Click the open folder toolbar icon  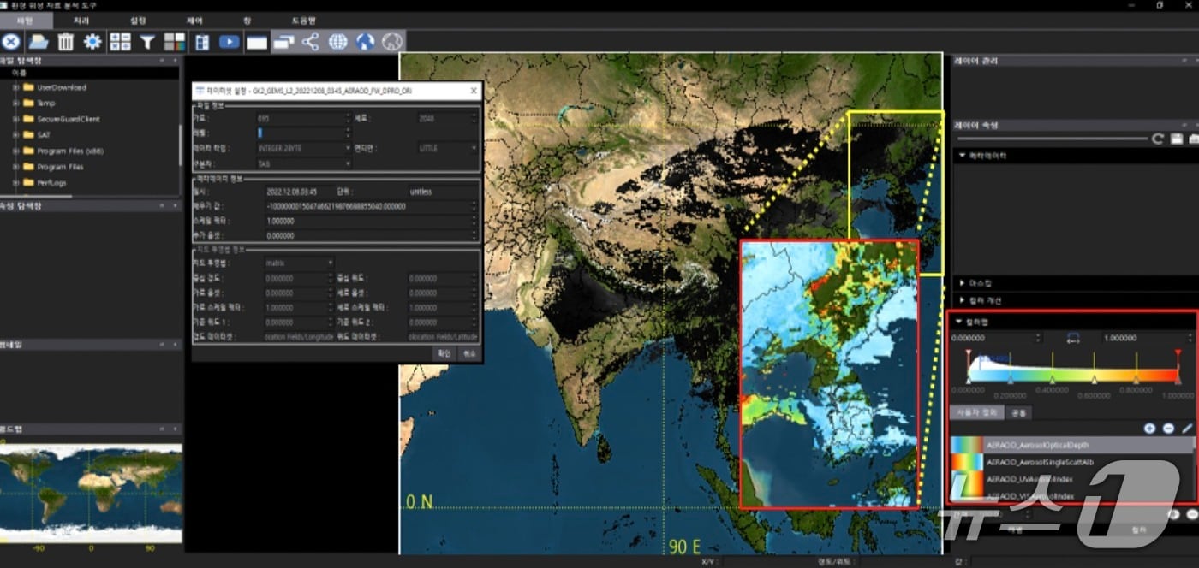pos(38,41)
